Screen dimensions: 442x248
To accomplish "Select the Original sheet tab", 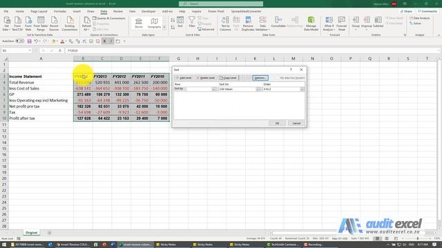I will point(31,233).
